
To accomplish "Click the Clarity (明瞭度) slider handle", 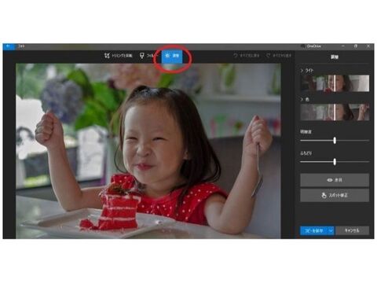I will (335, 141).
